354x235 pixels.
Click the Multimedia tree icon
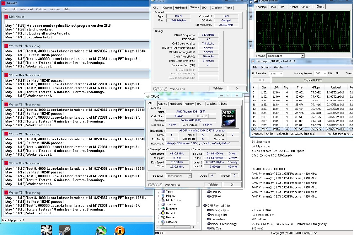[163, 200]
